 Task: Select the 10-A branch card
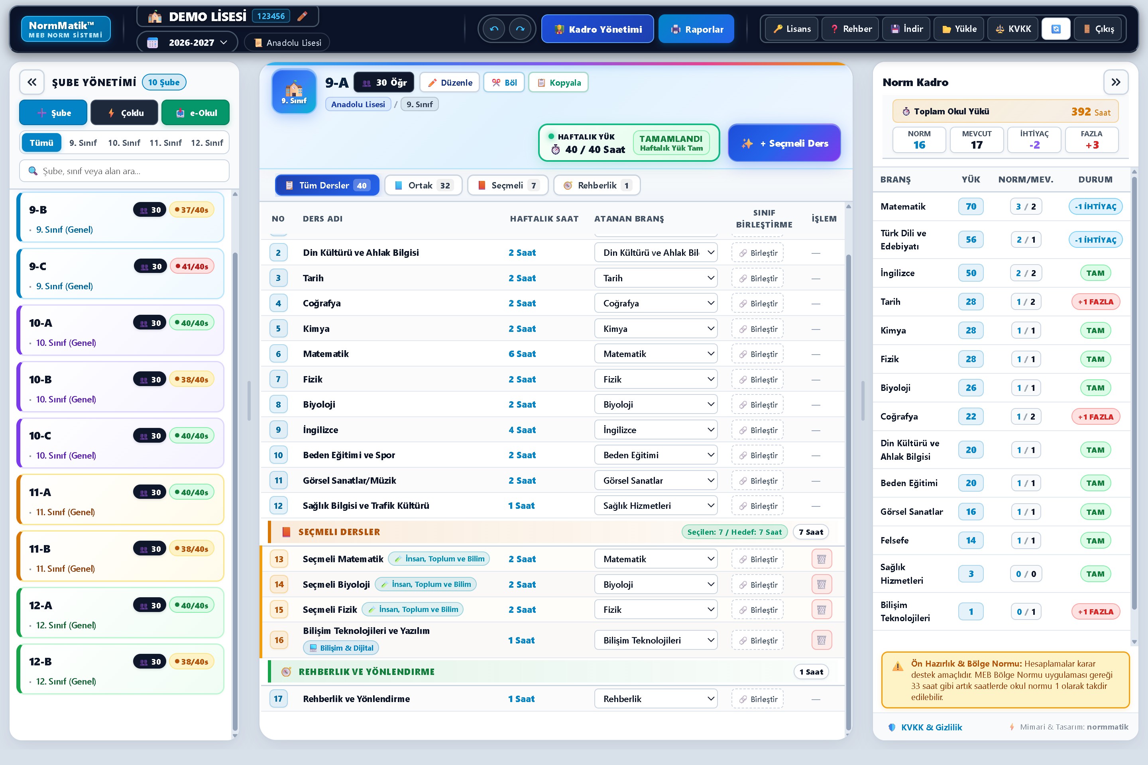120,331
